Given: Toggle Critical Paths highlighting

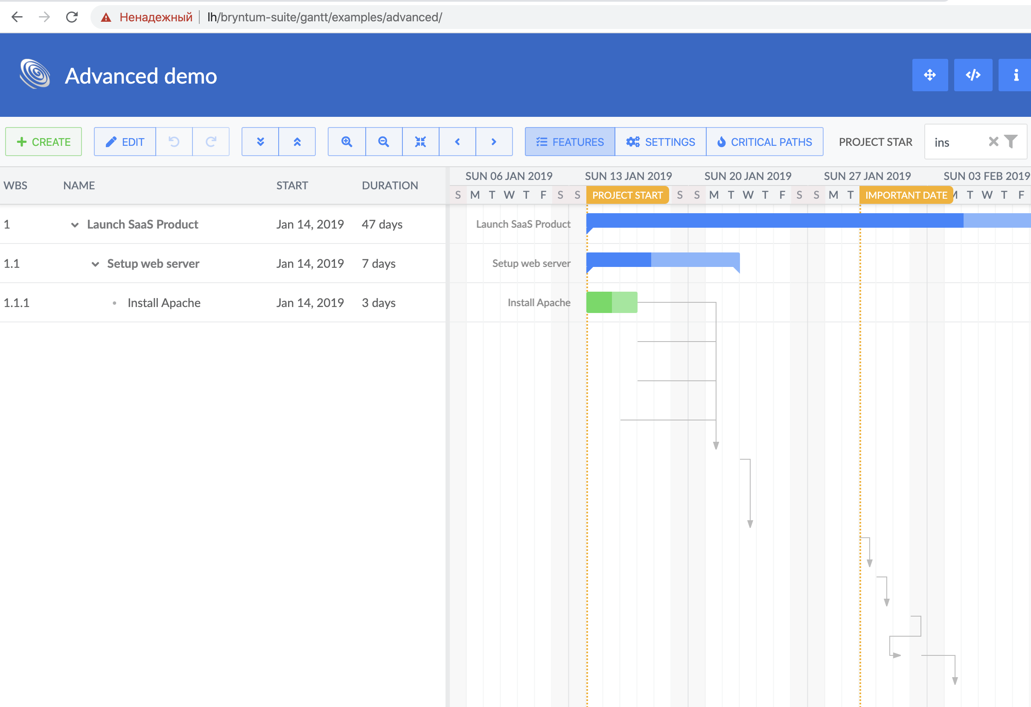Looking at the screenshot, I should pyautogui.click(x=765, y=142).
